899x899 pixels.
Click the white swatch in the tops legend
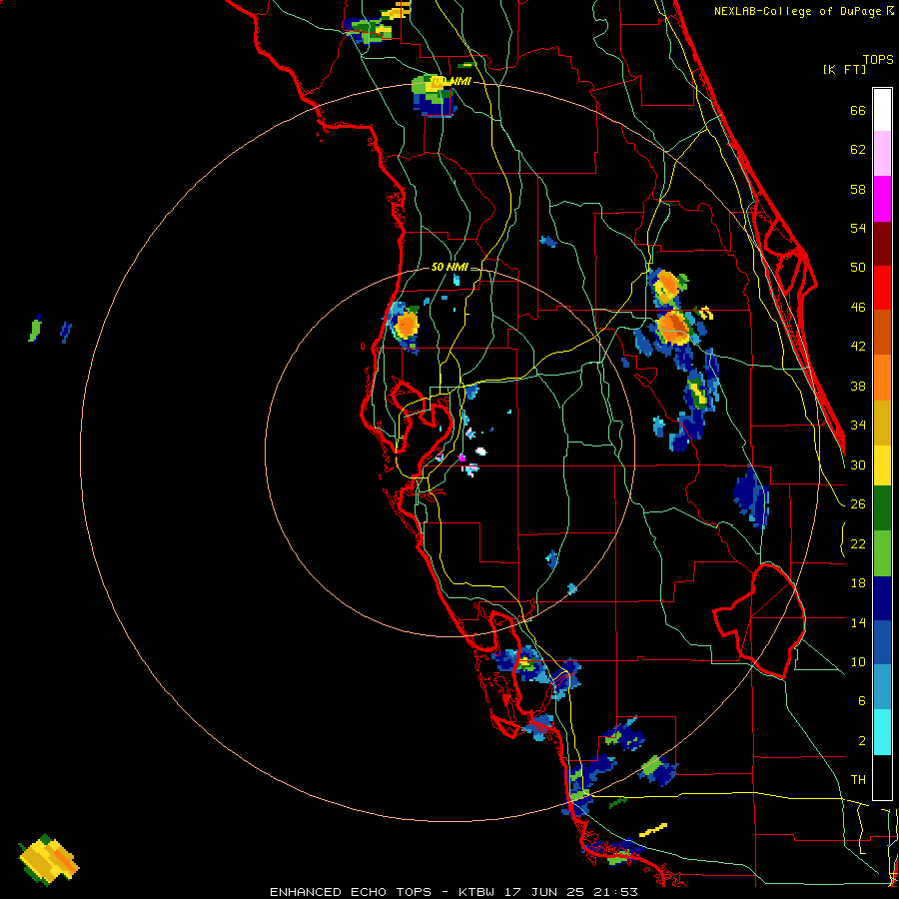click(x=882, y=110)
